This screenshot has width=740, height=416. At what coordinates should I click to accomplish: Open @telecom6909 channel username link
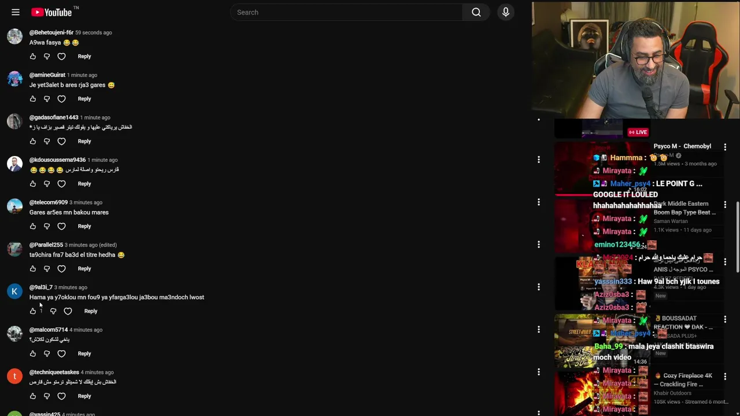tap(49, 202)
